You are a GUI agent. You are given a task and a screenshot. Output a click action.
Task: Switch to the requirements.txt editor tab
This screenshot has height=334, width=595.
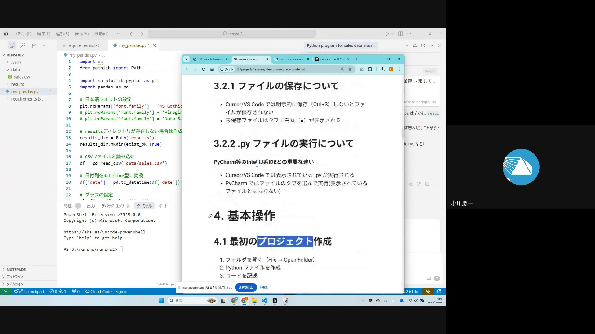coord(83,45)
